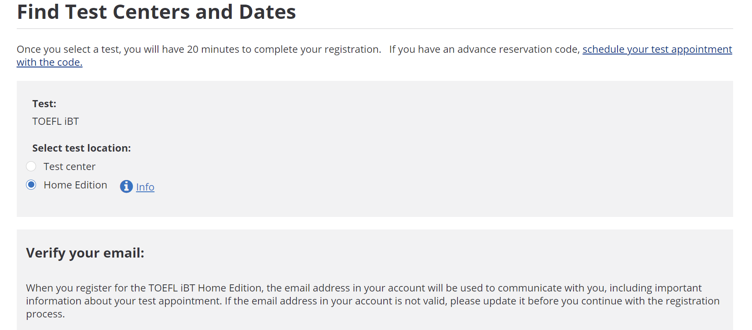Viewport: 752px width, 330px height.
Task: Click blank space in Verify email panel
Action: pos(461,253)
